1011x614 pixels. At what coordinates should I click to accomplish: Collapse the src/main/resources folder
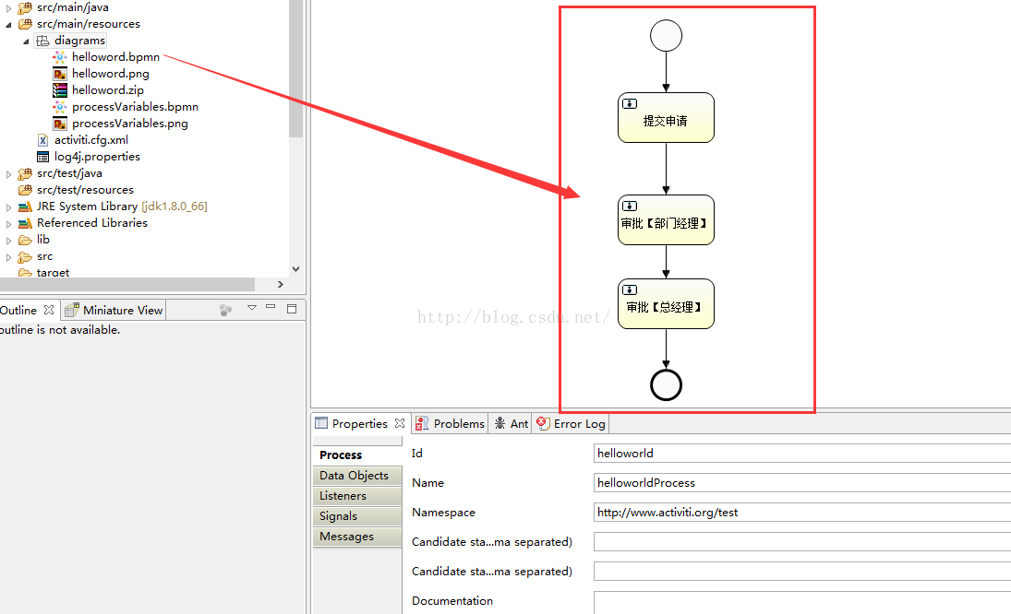pos(8,25)
